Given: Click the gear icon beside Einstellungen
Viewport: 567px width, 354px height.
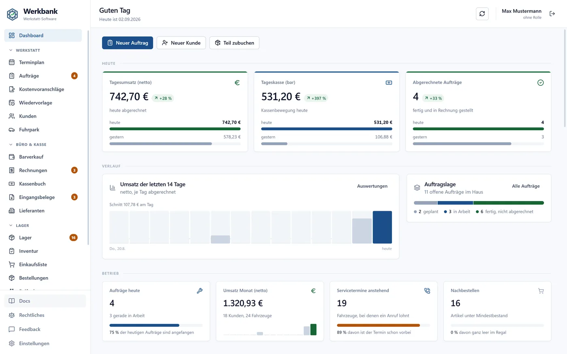Looking at the screenshot, I should click(x=12, y=343).
